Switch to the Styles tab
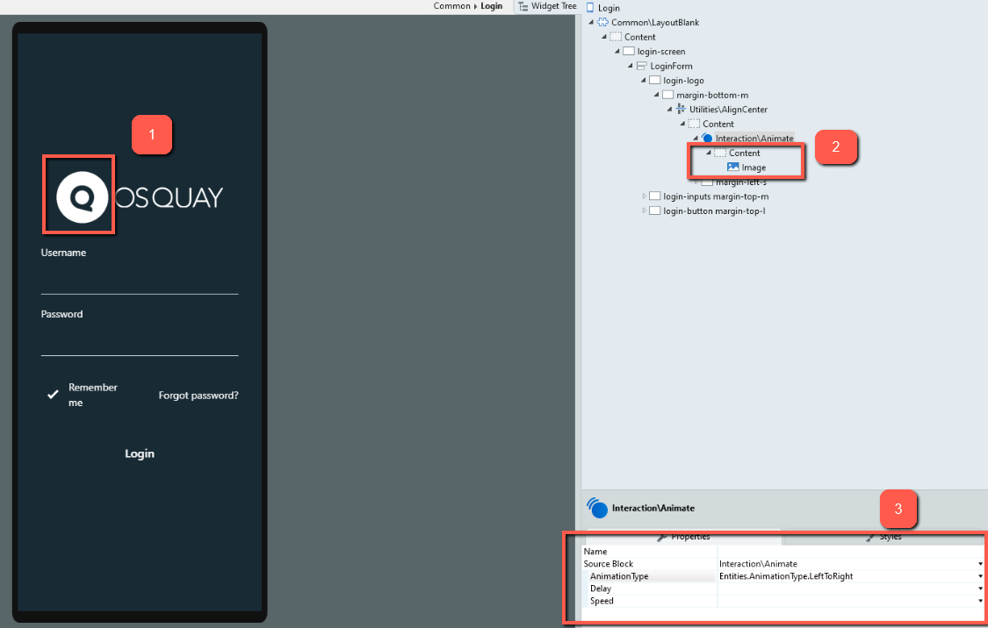Viewport: 988px width, 628px height. click(x=887, y=536)
